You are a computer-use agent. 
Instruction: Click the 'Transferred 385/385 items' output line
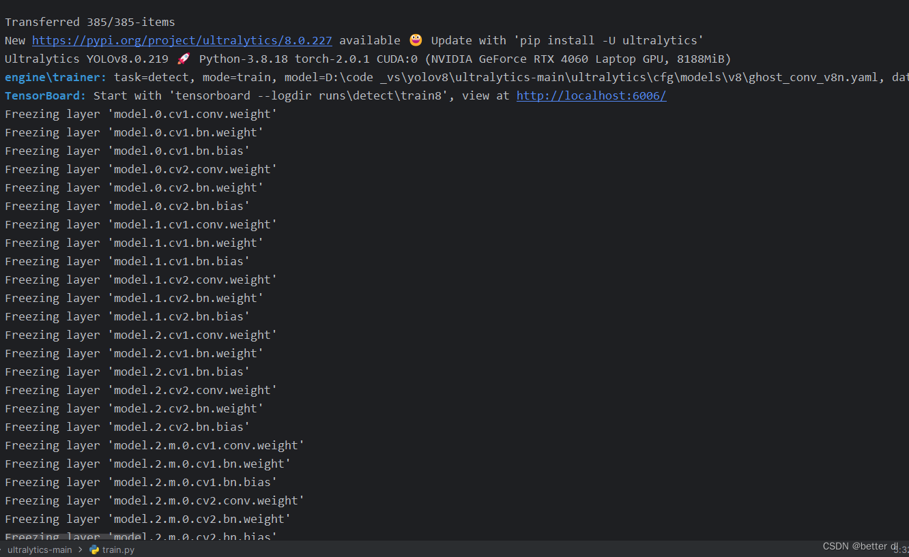point(90,22)
